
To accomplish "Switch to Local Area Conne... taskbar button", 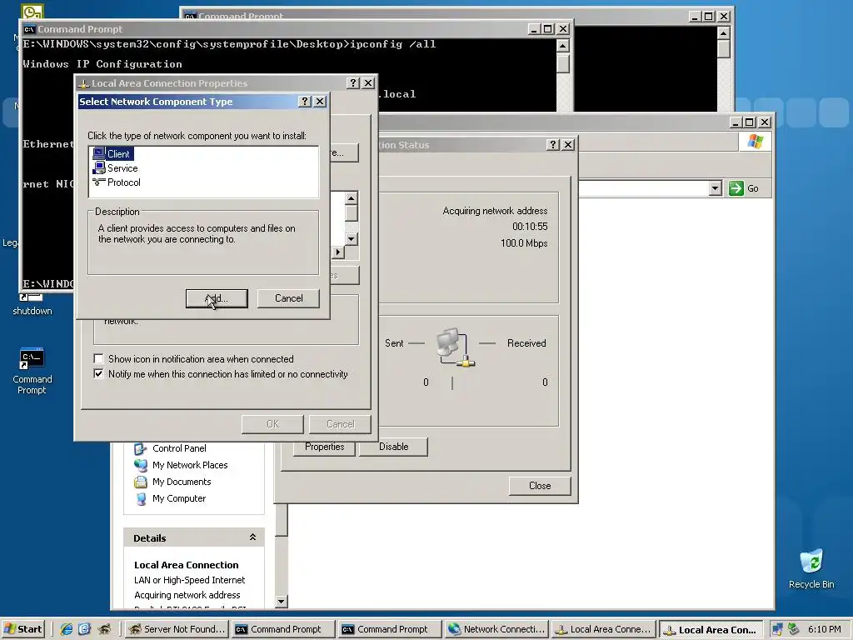I will (x=602, y=629).
